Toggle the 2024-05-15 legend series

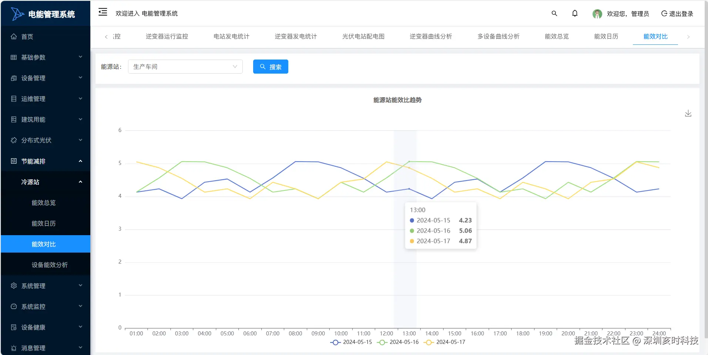(x=351, y=342)
